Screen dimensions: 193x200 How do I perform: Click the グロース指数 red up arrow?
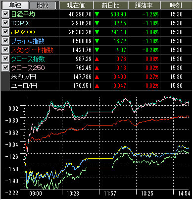[97, 59]
